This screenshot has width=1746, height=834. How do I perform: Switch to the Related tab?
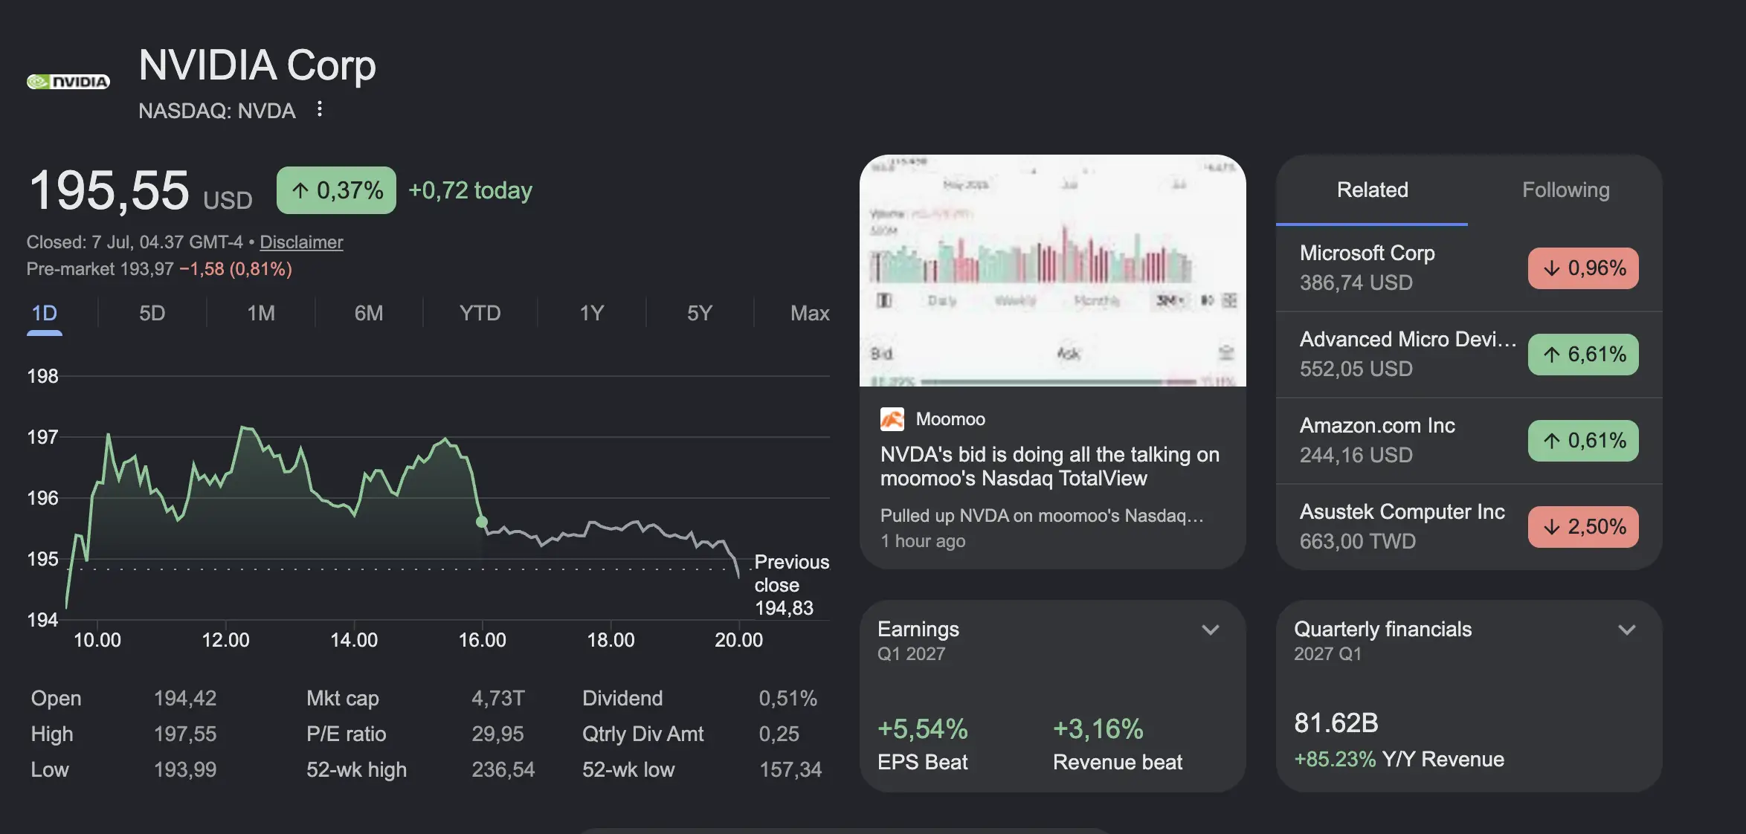tap(1372, 190)
